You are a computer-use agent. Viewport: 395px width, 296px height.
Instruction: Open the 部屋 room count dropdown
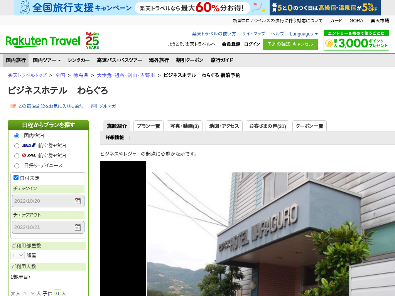pyautogui.click(x=17, y=255)
